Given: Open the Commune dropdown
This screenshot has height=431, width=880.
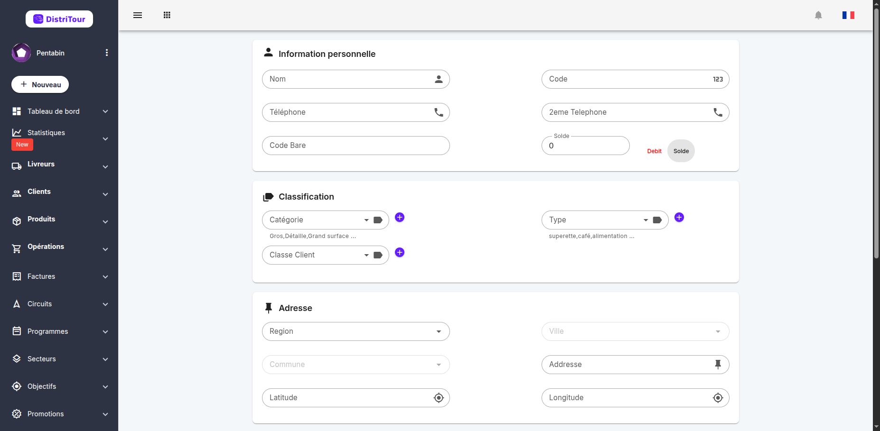Looking at the screenshot, I should (356, 365).
